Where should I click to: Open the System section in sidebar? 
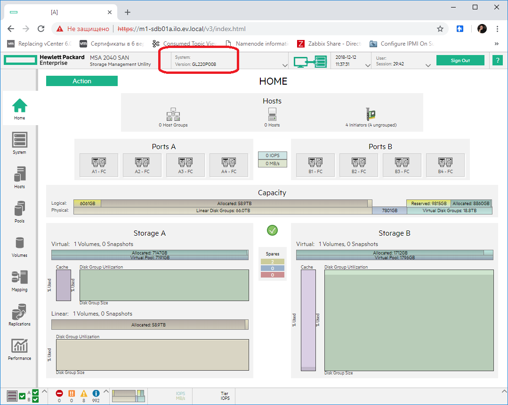[19, 143]
